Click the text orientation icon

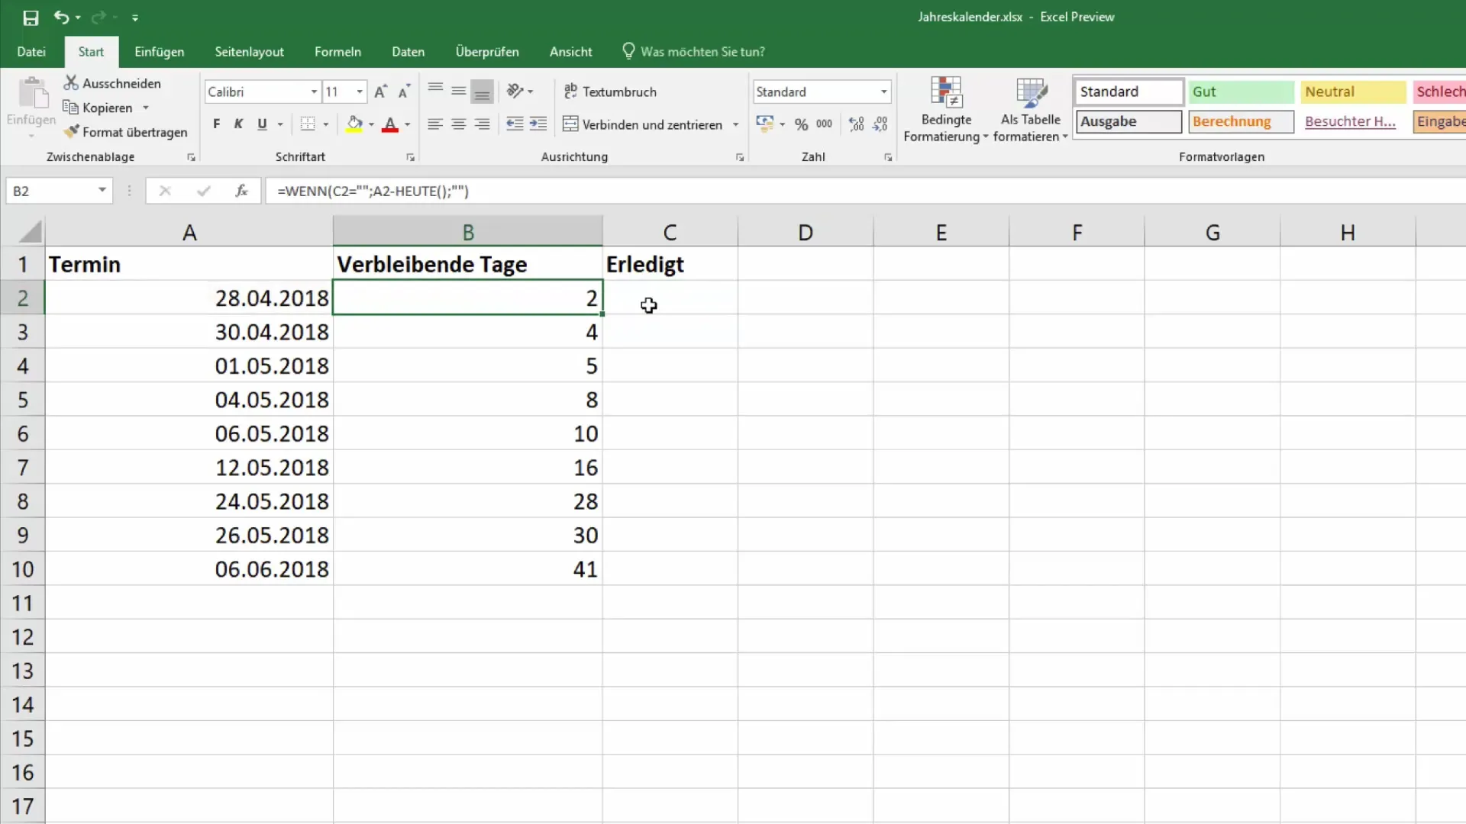[515, 92]
